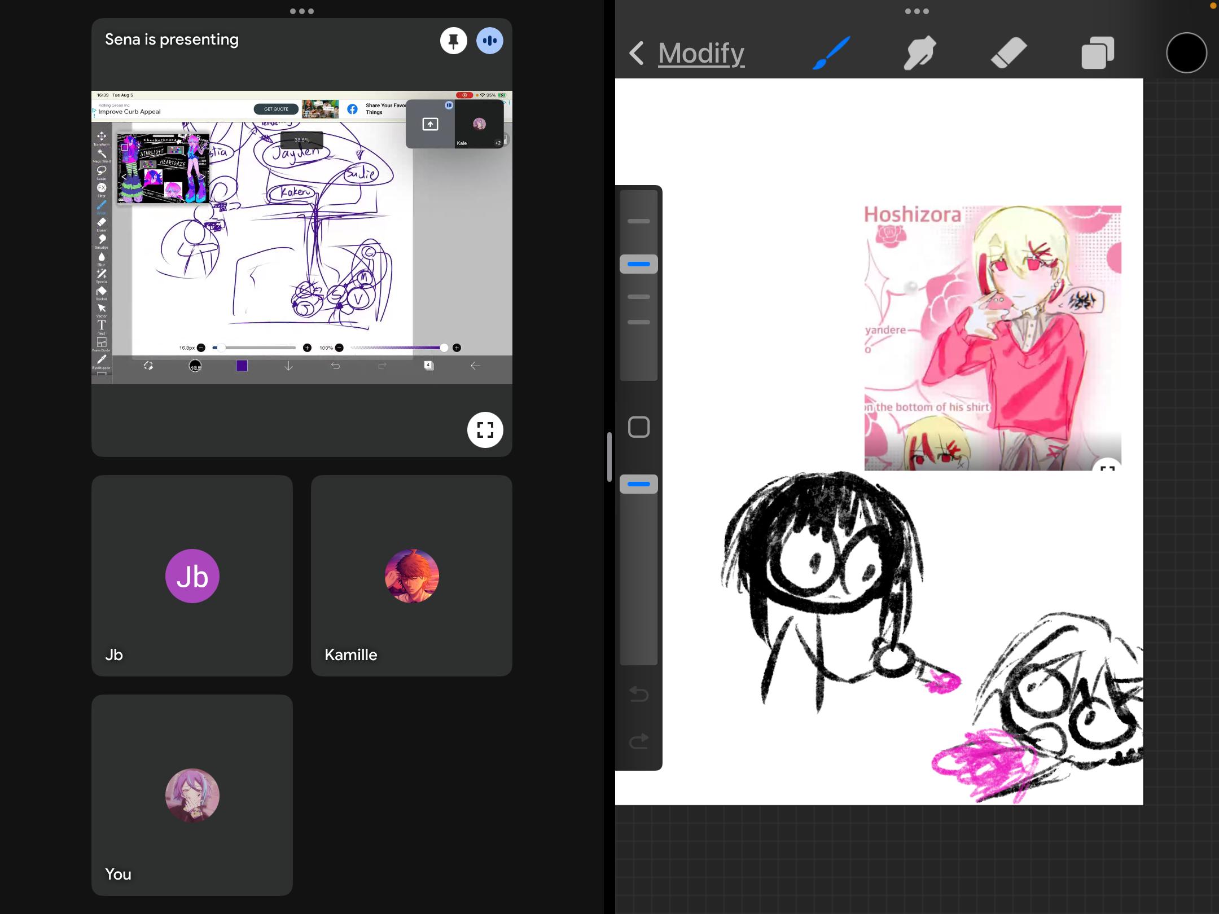Tap the share screen icon in the presented overlay
The width and height of the screenshot is (1219, 914).
[x=430, y=124]
